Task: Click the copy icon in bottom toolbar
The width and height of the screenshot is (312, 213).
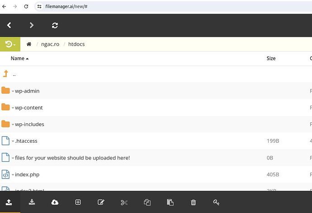Action: pos(147,202)
